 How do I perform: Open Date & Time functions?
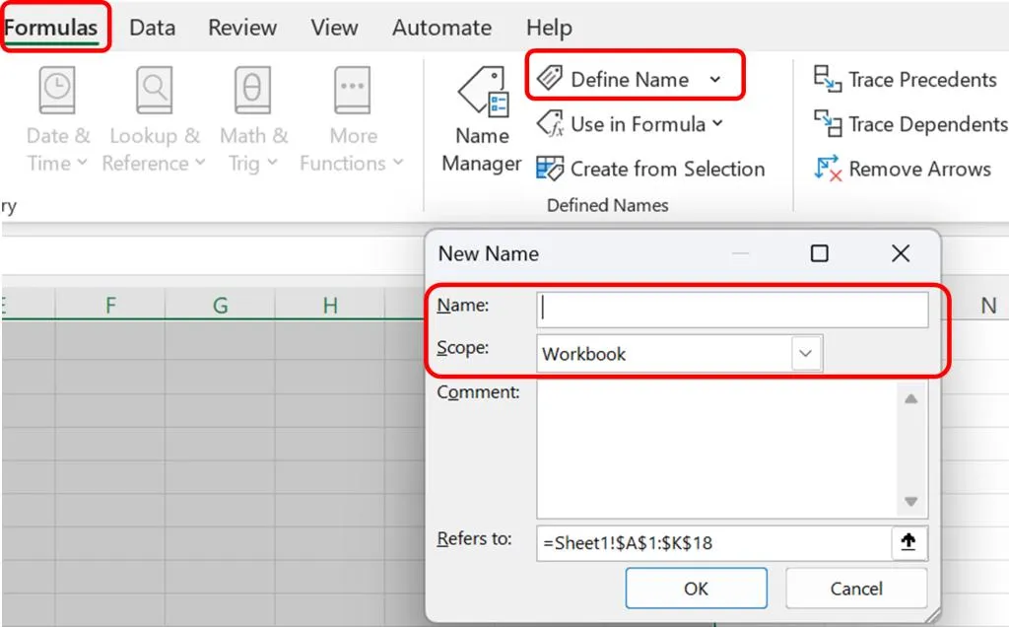pyautogui.click(x=57, y=120)
